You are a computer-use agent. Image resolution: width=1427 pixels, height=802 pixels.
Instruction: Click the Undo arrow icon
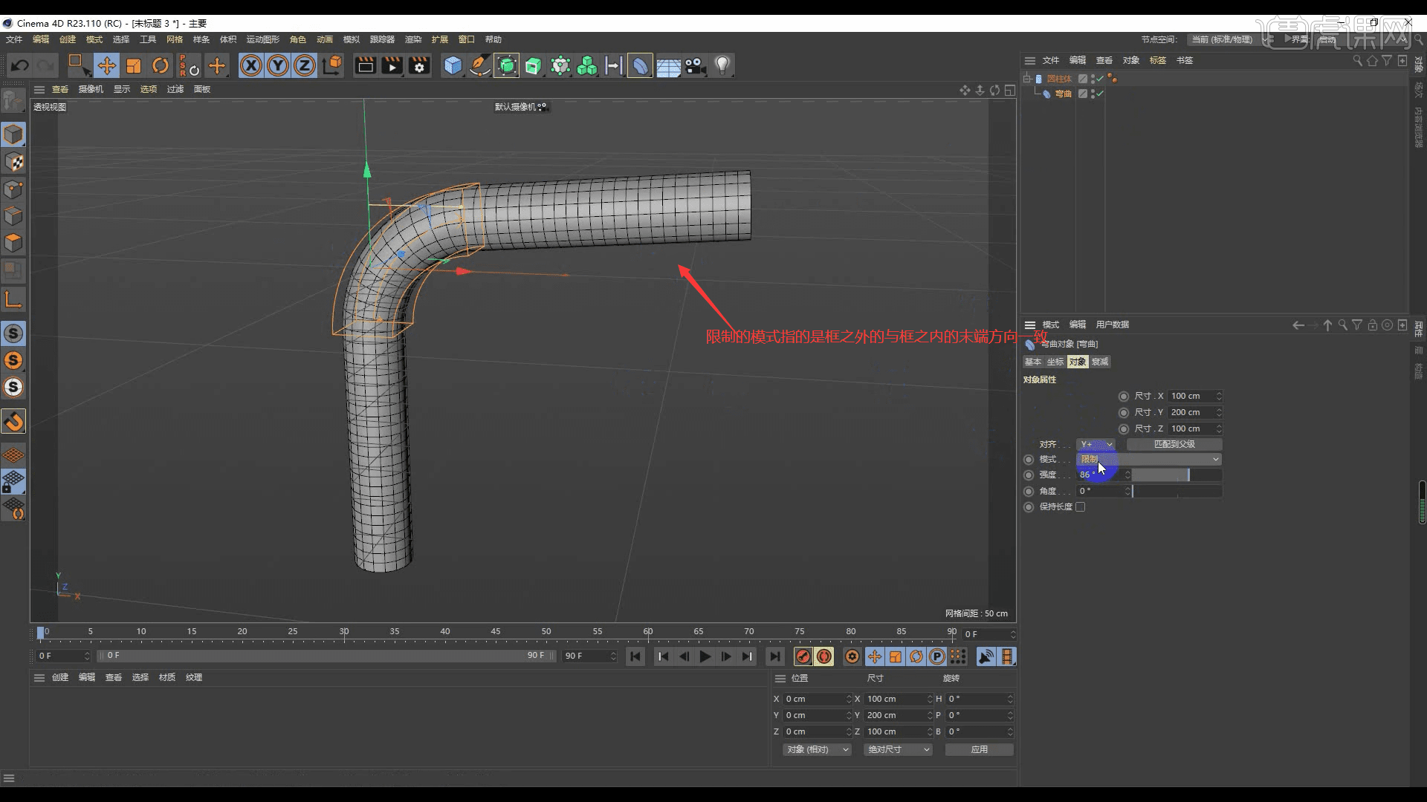tap(20, 66)
